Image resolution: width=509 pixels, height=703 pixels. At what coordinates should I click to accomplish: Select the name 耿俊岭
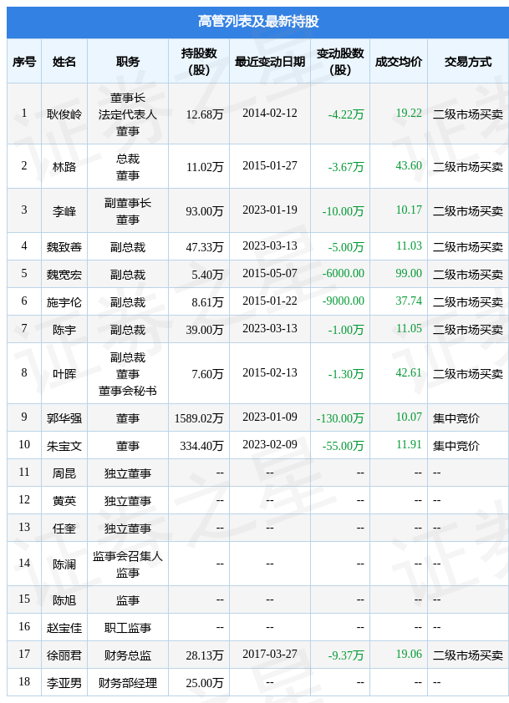pyautogui.click(x=64, y=114)
